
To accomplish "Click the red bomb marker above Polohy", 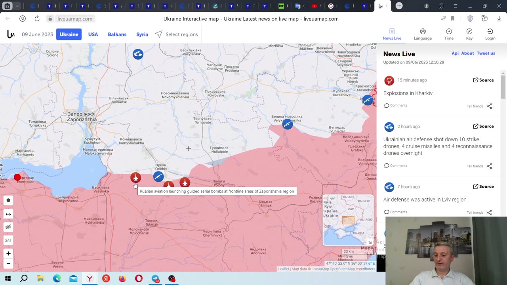I will tap(185, 182).
